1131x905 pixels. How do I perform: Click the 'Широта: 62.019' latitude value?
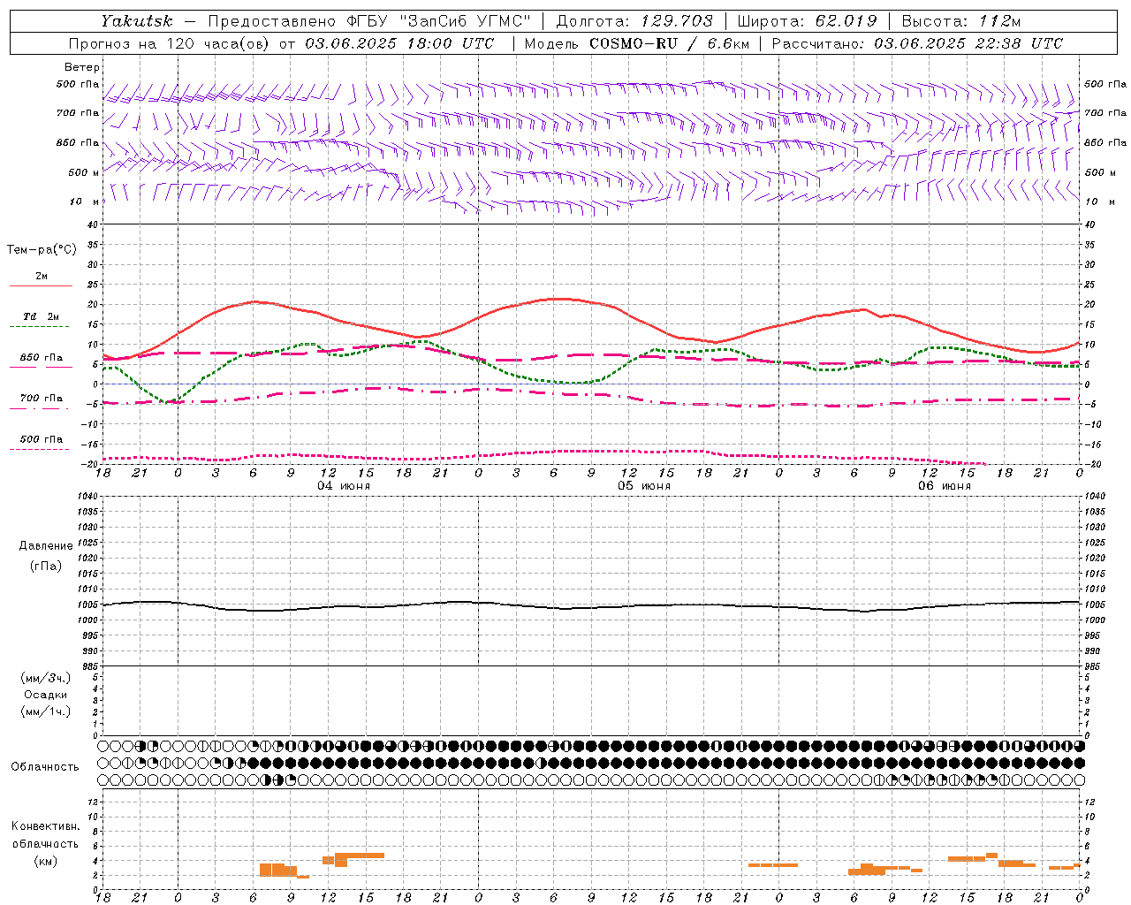807,20
